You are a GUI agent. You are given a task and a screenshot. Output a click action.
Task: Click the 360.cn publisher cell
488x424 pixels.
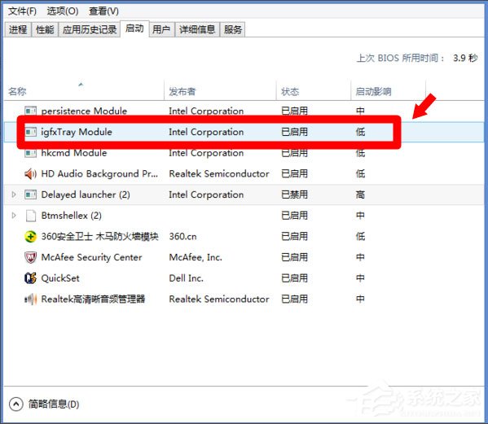[182, 237]
